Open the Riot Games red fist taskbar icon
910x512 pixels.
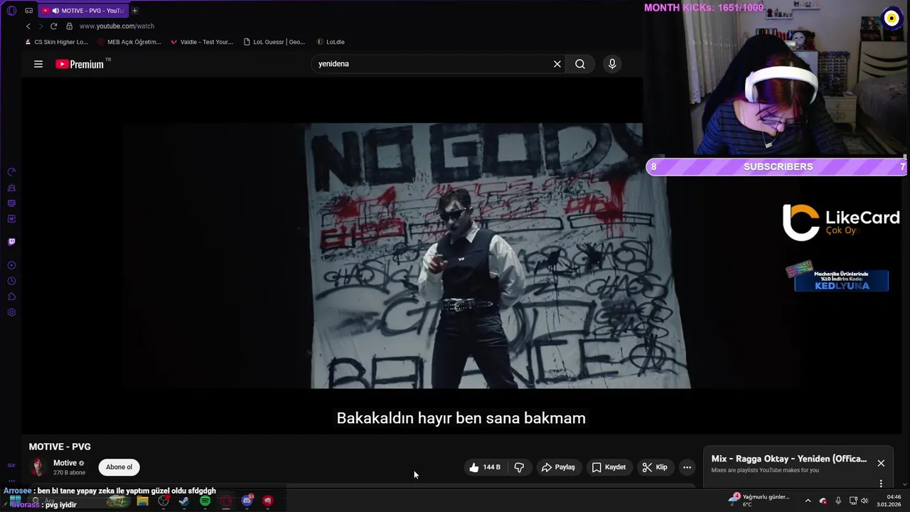[267, 501]
